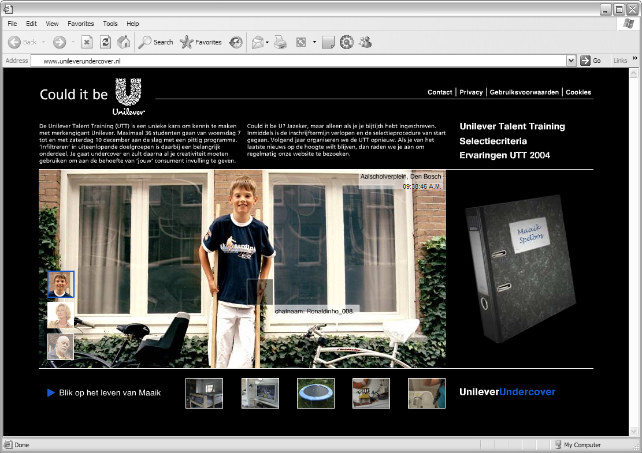Click the Edit page toolbar icon
642x453 pixels.
click(301, 42)
